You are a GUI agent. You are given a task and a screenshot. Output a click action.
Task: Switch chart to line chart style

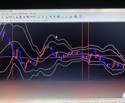click(46, 17)
